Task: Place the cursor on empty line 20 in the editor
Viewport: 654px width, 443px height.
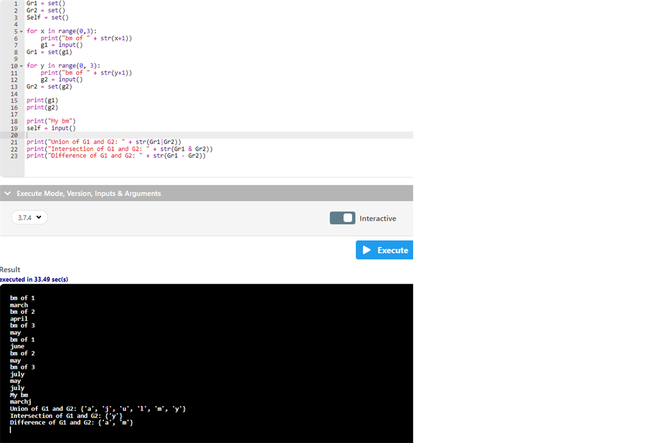Action: tap(219, 135)
